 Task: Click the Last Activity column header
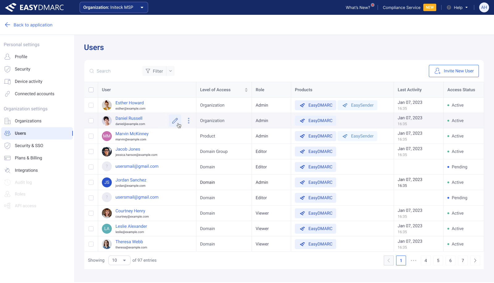pos(410,90)
